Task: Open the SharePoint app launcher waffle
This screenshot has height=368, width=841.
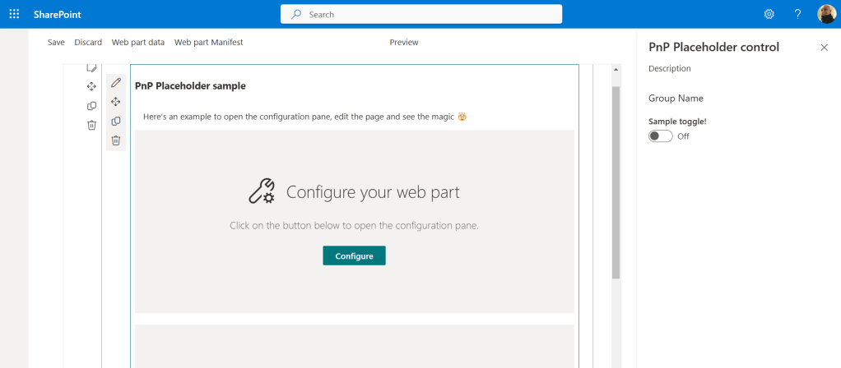Action: click(14, 14)
